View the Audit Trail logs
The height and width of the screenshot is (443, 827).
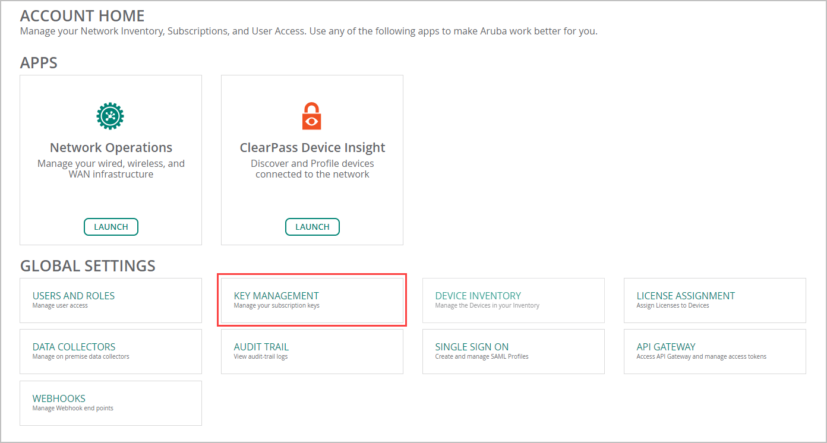point(312,352)
